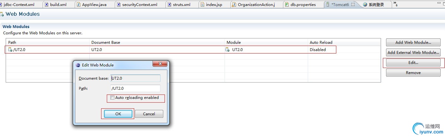The height and width of the screenshot is (137, 445).
Task: Click the Web Modules section heading
Action: tap(16, 27)
